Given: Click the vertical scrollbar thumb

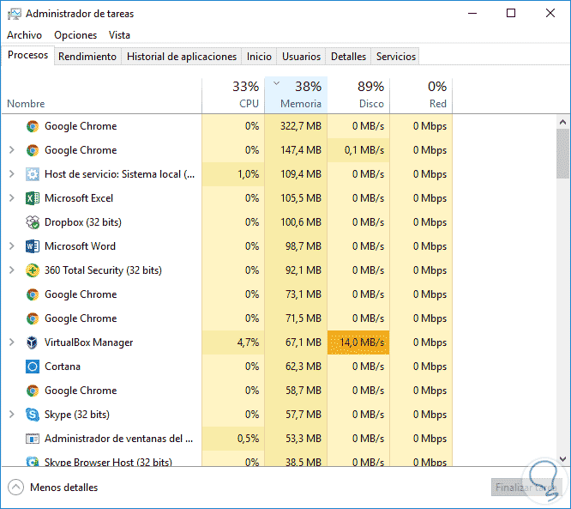Looking at the screenshot, I should tap(562, 155).
